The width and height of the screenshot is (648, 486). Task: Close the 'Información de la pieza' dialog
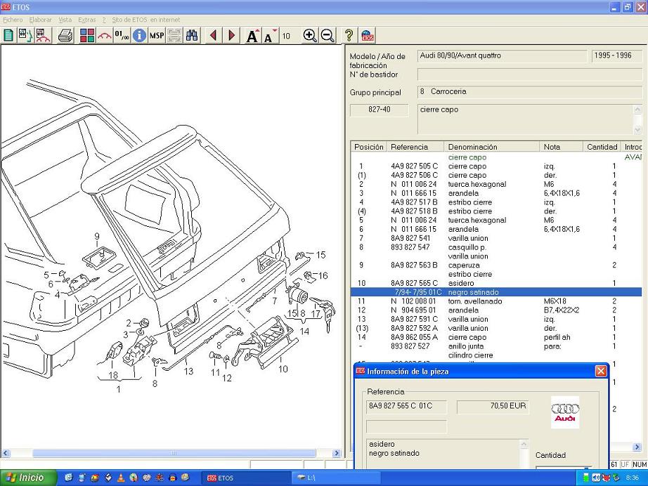[x=600, y=372]
